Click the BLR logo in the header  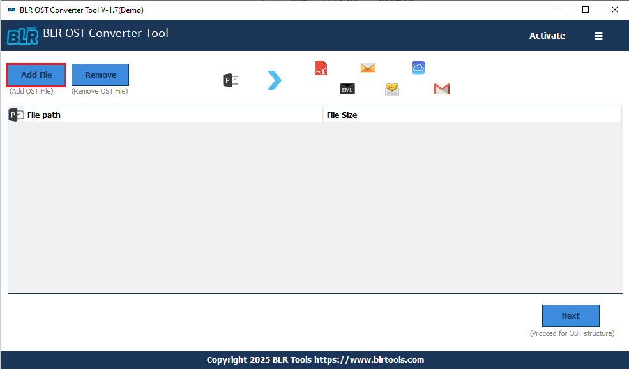(23, 36)
